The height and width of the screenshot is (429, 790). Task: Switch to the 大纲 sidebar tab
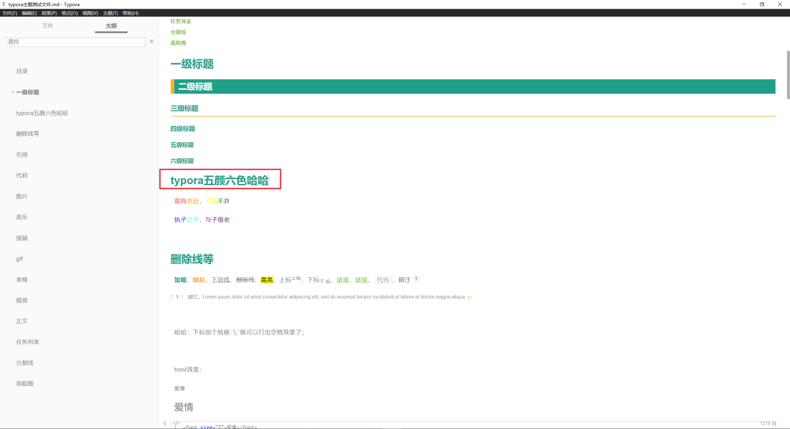(x=111, y=26)
